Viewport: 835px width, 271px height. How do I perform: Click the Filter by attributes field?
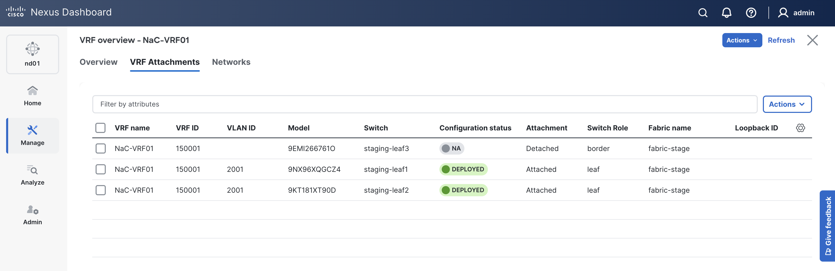pos(425,104)
